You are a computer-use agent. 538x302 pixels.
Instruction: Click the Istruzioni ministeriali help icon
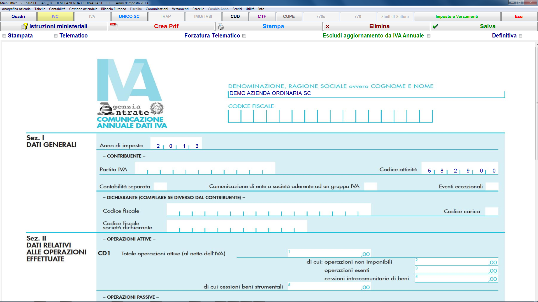pyautogui.click(x=25, y=27)
